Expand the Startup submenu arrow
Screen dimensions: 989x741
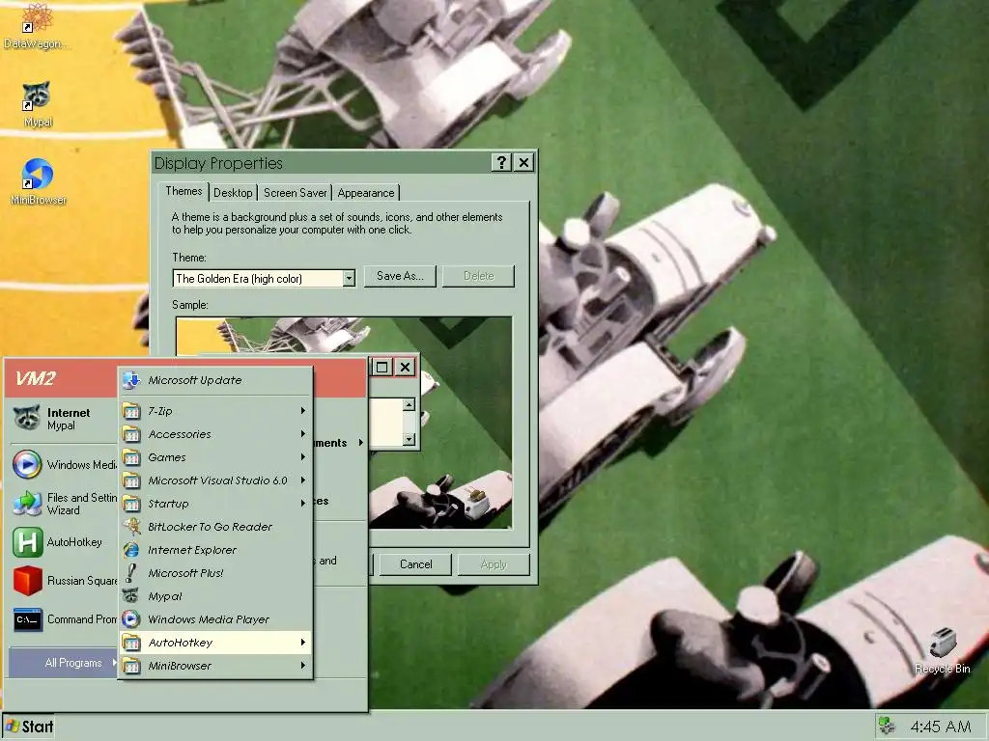point(302,504)
